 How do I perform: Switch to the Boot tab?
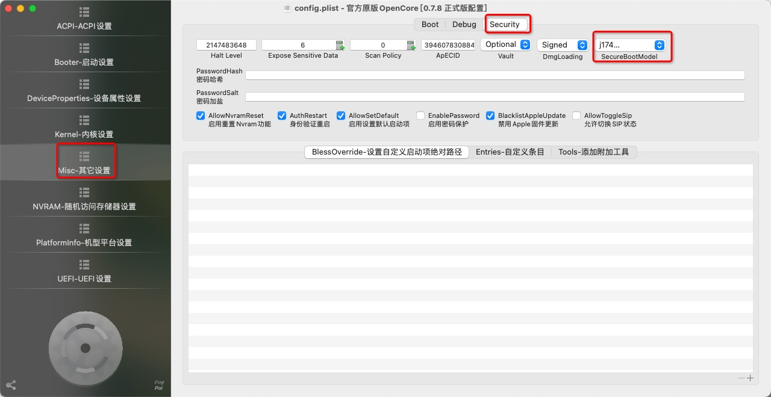pyautogui.click(x=430, y=25)
